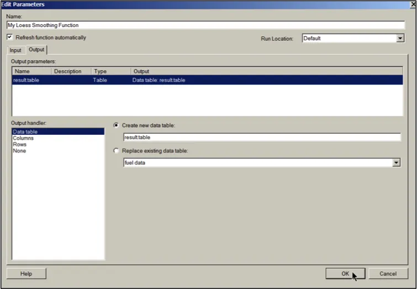Image resolution: width=417 pixels, height=289 pixels.
Task: Switch to the Output tab
Action: (36, 50)
